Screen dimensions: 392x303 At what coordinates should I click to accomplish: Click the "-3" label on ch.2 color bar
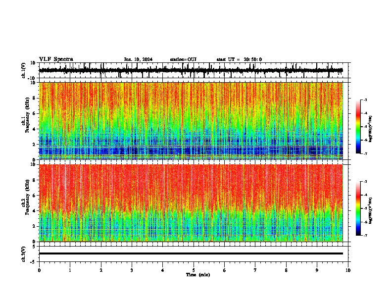point(365,182)
